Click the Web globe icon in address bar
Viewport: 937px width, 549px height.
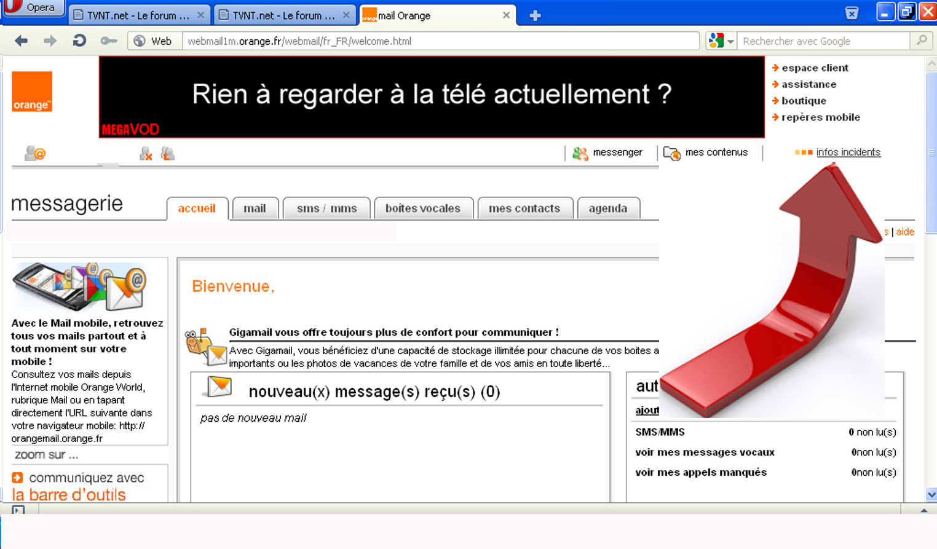(140, 41)
